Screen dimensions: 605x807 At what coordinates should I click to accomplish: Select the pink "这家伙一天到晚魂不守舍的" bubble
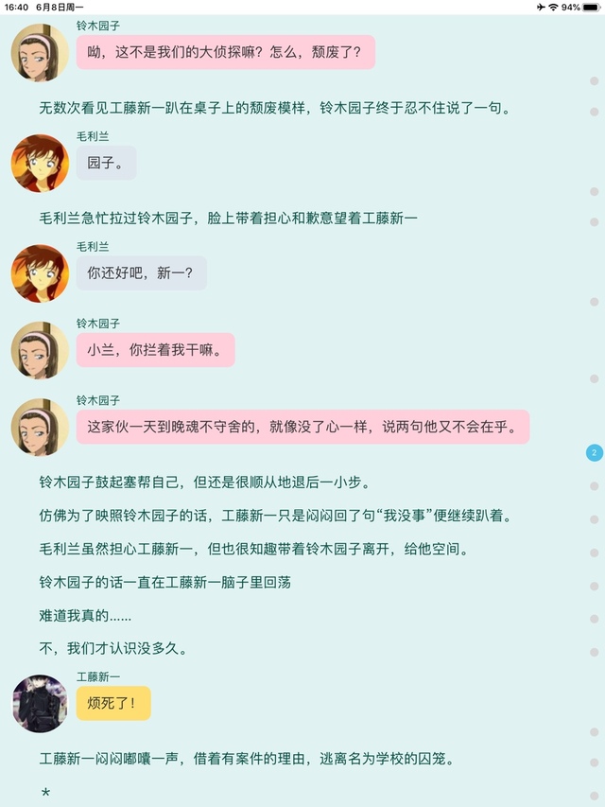pyautogui.click(x=303, y=427)
